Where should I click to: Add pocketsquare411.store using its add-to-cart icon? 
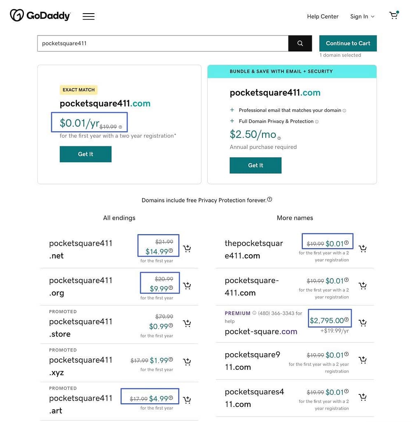tap(187, 324)
